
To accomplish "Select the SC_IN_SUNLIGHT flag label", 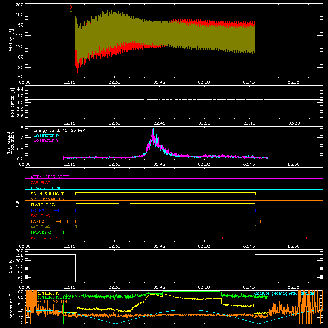I will click(47, 194).
